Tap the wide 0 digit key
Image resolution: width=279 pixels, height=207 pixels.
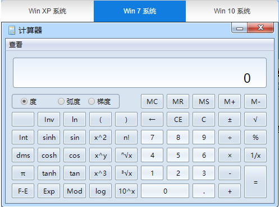[x=165, y=191]
